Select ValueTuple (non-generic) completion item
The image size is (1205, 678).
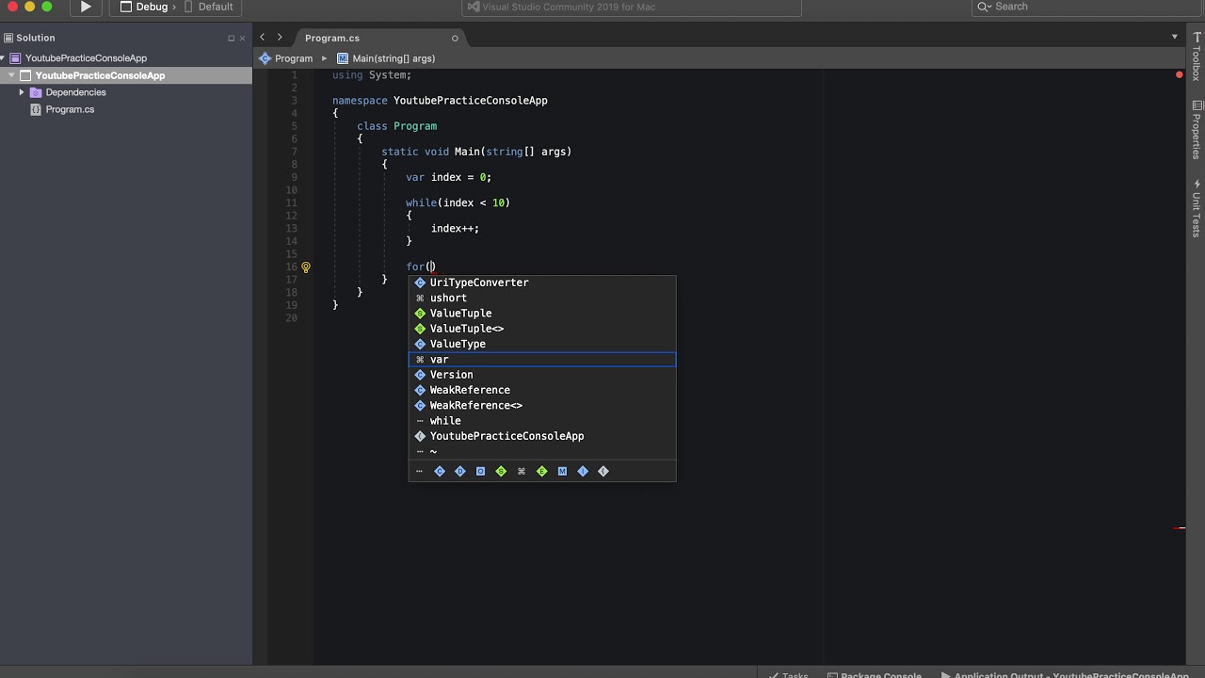point(542,313)
